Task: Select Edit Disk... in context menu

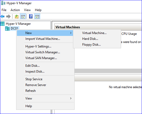Action: [45, 66]
